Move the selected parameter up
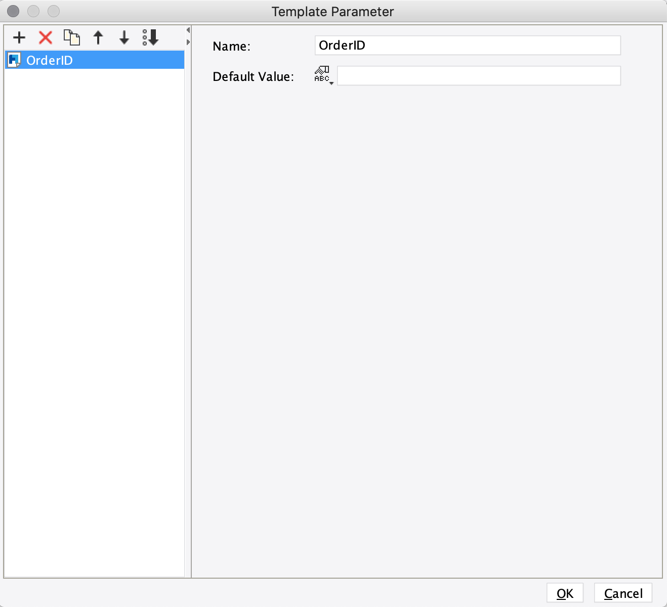Viewport: 667px width, 607px height. (x=98, y=37)
